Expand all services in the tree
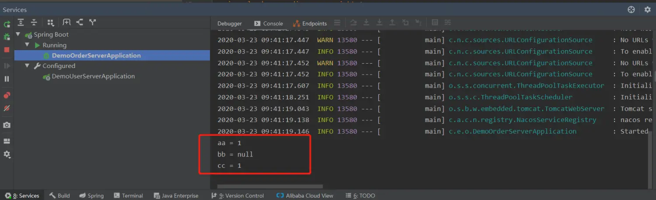The image size is (656, 200). [x=21, y=22]
